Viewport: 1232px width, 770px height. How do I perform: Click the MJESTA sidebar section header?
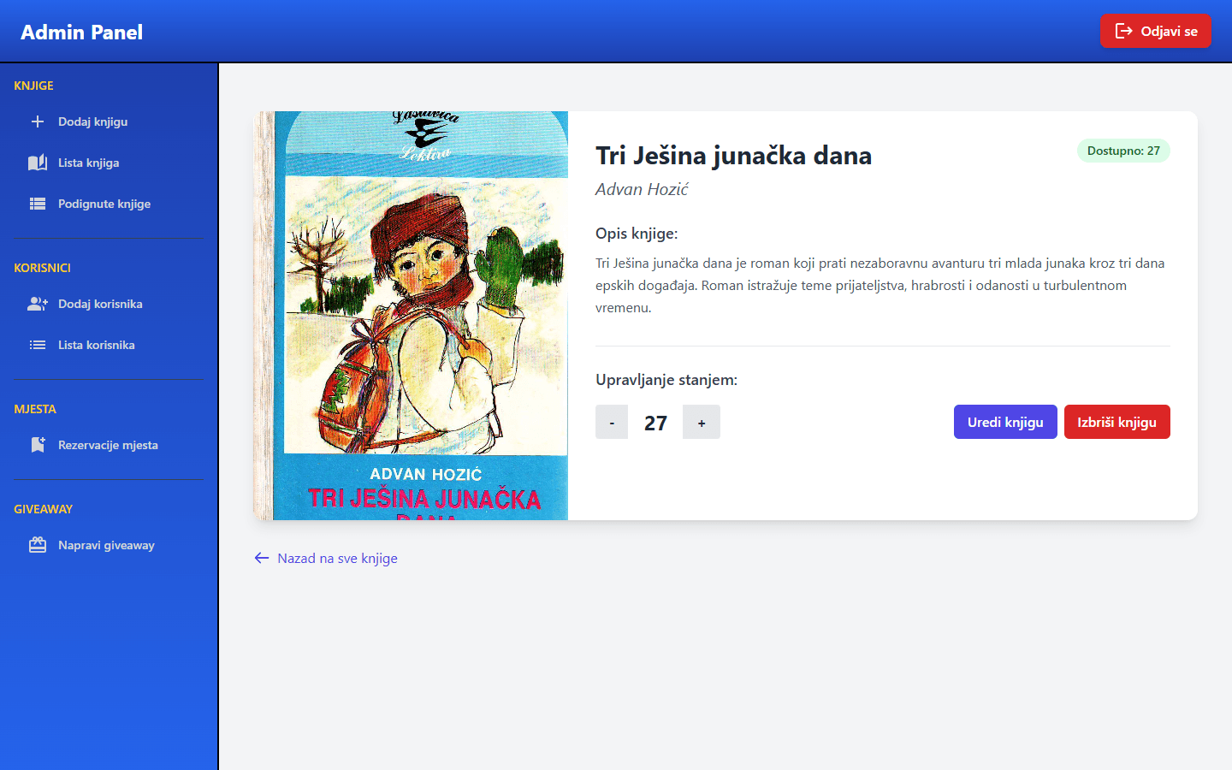pos(35,409)
